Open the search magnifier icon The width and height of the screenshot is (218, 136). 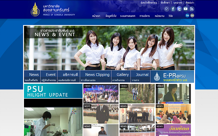(166, 9)
